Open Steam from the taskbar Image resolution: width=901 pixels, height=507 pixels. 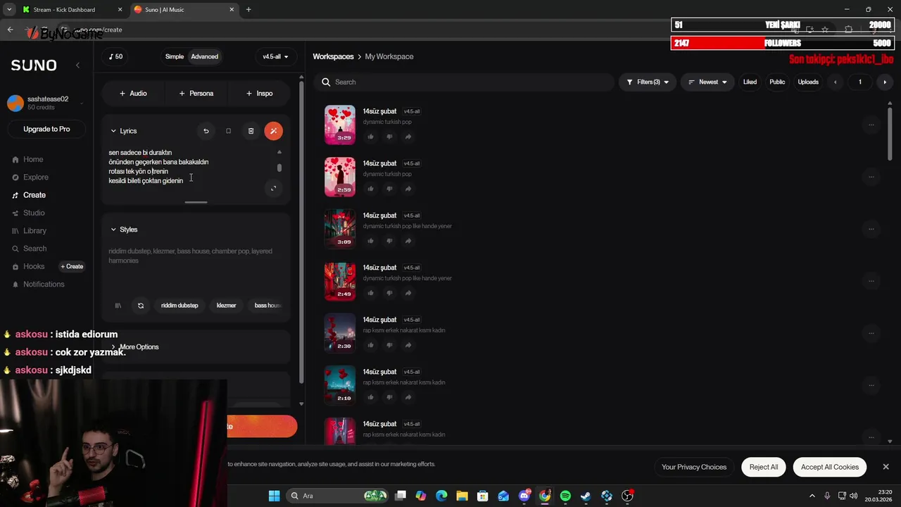586,496
